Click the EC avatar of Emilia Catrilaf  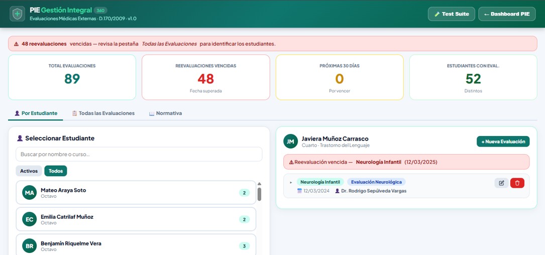tap(30, 219)
